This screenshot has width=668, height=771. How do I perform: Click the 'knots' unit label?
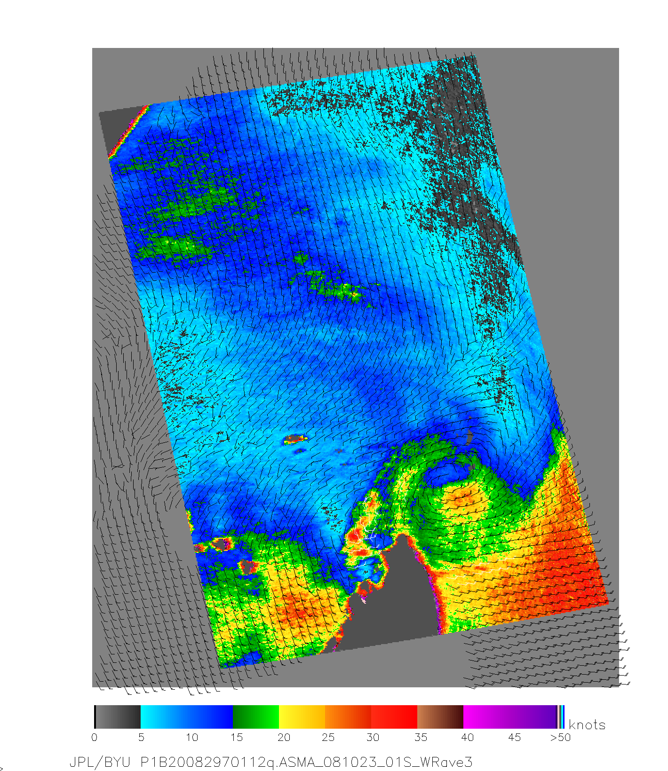pos(587,724)
